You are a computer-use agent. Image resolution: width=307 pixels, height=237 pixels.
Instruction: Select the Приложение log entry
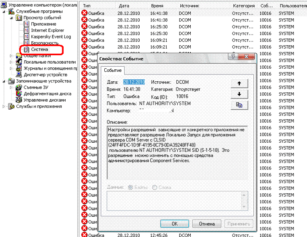click(44, 24)
